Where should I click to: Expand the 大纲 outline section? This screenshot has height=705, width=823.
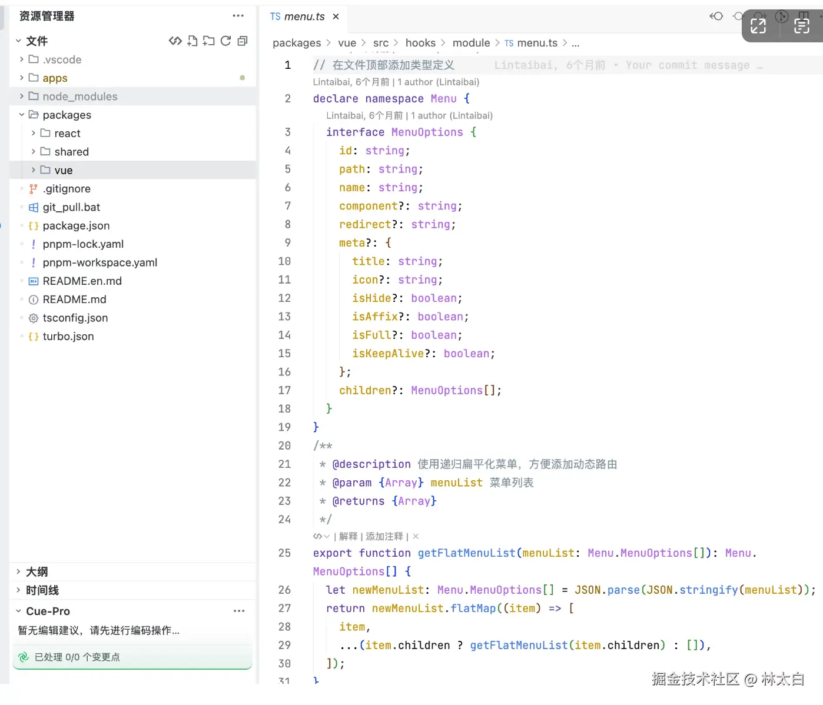click(x=18, y=571)
